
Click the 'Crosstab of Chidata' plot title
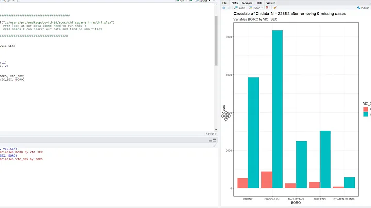[x=290, y=14]
